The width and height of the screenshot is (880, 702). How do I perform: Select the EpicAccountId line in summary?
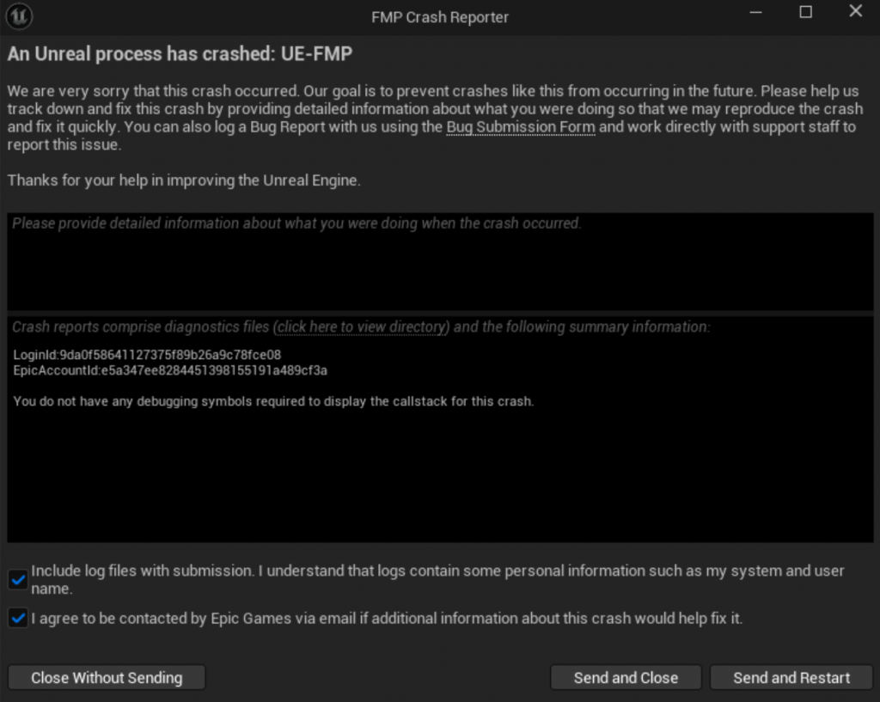click(x=170, y=370)
